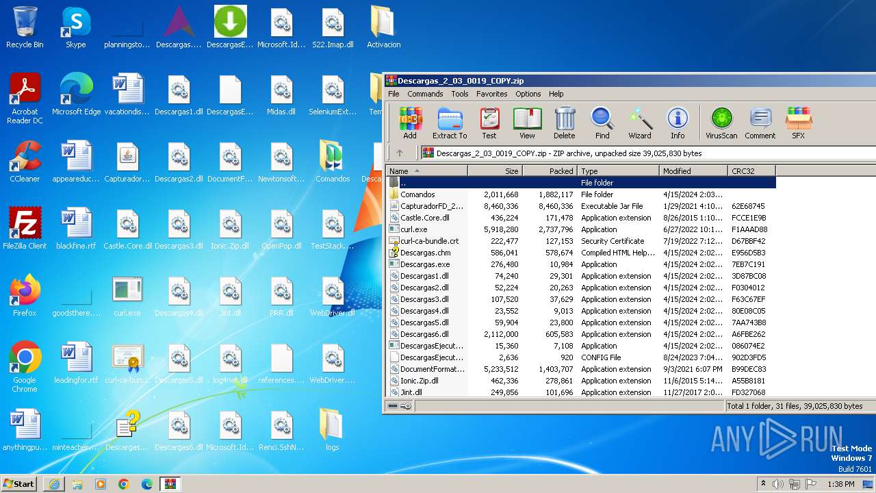The width and height of the screenshot is (876, 493).
Task: Show hidden system tray icons arrow
Action: [763, 484]
